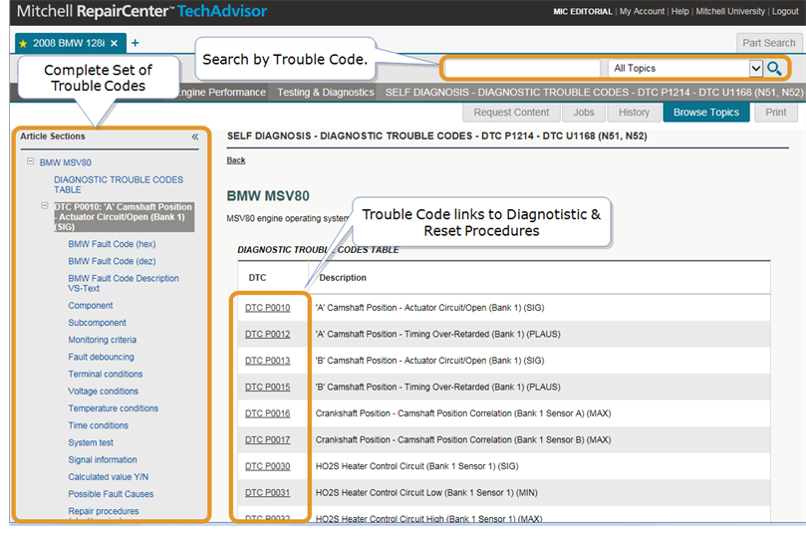
Task: Click MIC EDITORIAL in header
Action: point(583,11)
